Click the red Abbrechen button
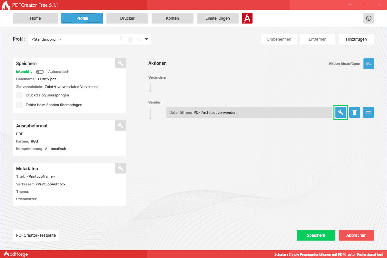This screenshot has width=387, height=258. 356,235
